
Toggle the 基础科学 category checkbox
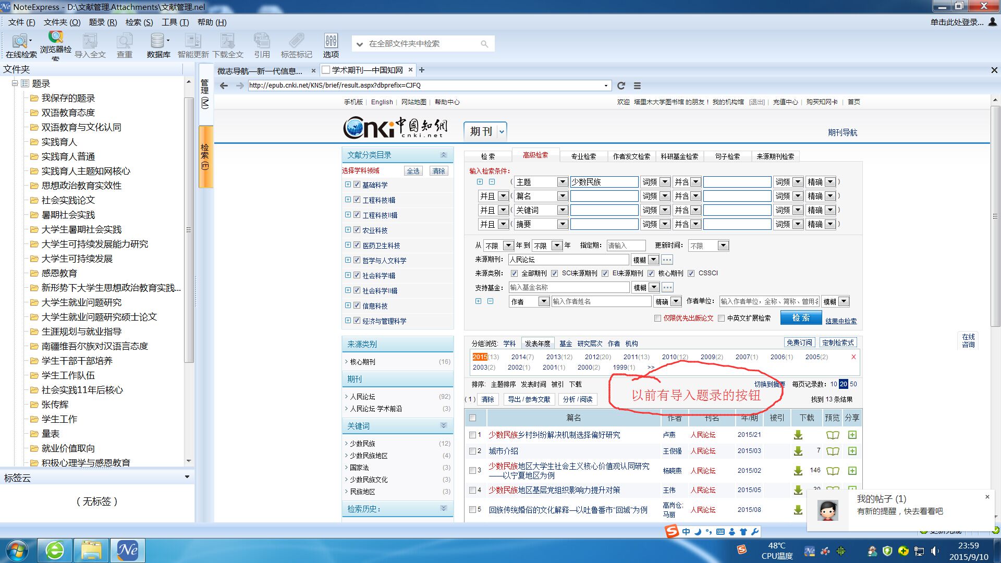point(357,185)
